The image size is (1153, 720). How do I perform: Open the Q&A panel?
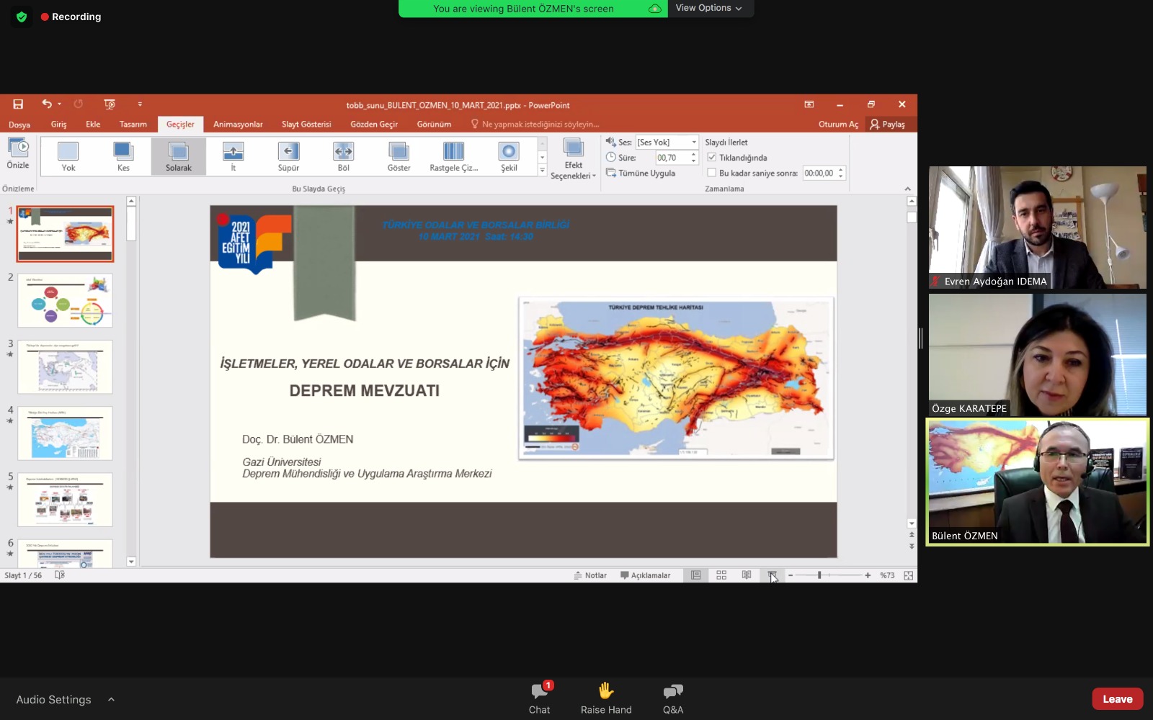[672, 698]
